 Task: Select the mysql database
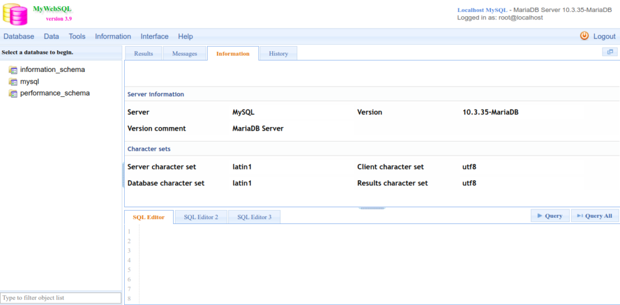pyautogui.click(x=30, y=81)
